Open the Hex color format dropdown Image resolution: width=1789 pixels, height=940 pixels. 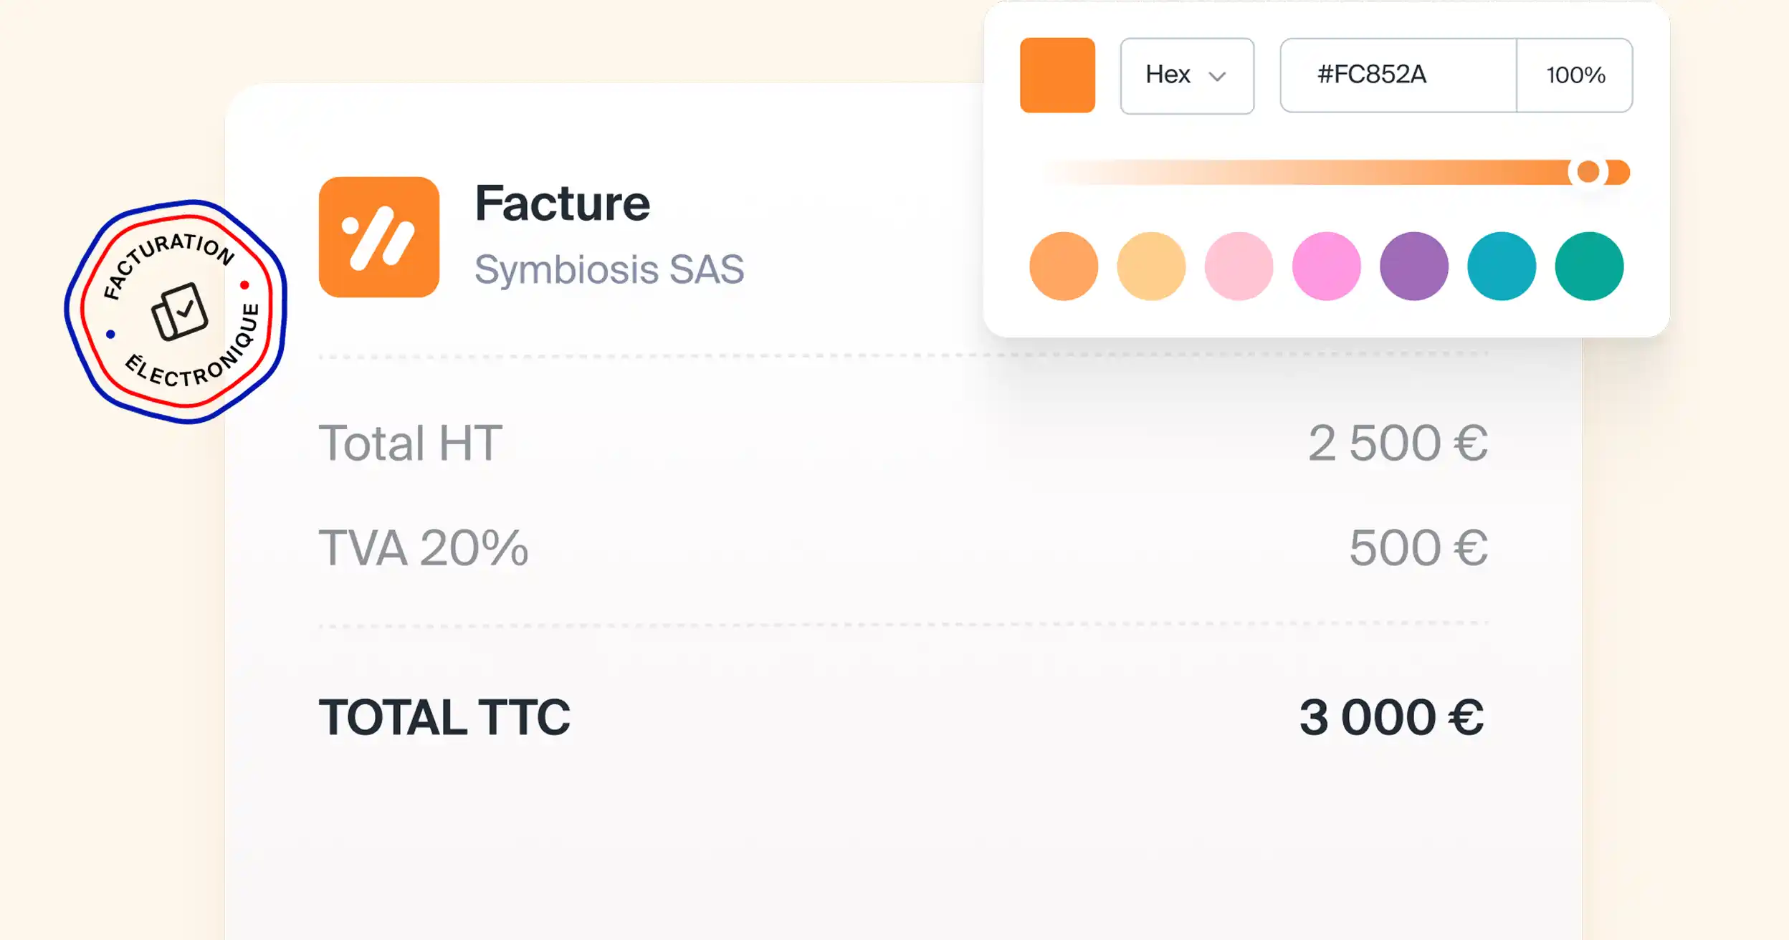[x=1186, y=75]
